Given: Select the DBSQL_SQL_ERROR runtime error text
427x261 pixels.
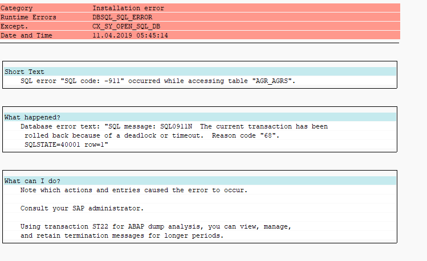Looking at the screenshot, I should click(x=122, y=17).
